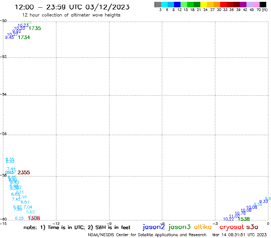This screenshot has width=271, height=238.
Task: Click the wave height reading 8.35
Action: tap(10, 159)
